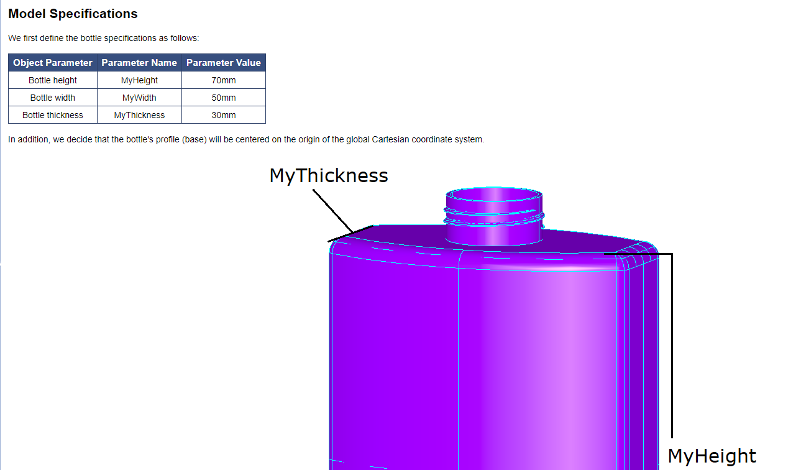
Task: Click the Object Parameter column header
Action: pyautogui.click(x=53, y=63)
